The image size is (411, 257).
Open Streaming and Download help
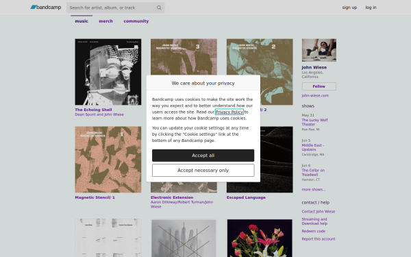tap(314, 221)
